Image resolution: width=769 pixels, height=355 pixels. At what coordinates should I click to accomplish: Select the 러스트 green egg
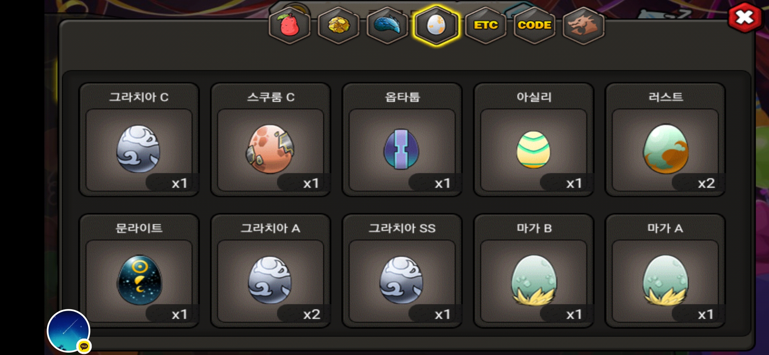(x=665, y=140)
